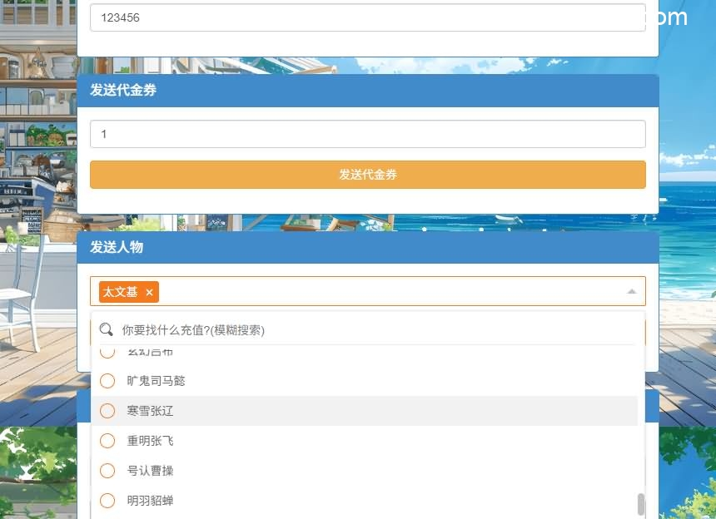Click the orange 太文基 selected tag

122,292
